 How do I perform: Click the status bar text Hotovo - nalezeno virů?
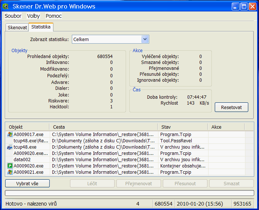pyautogui.click(x=31, y=204)
